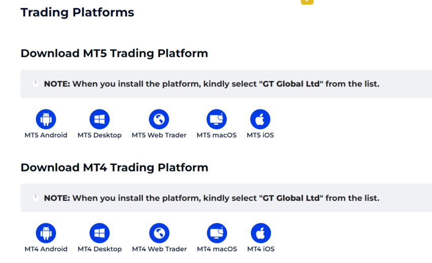Follow the MT5 Desktop text link

[x=100, y=135]
